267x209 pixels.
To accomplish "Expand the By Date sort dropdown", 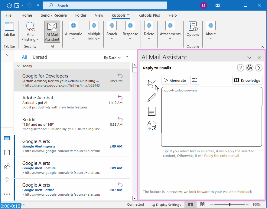I will pos(112,58).
